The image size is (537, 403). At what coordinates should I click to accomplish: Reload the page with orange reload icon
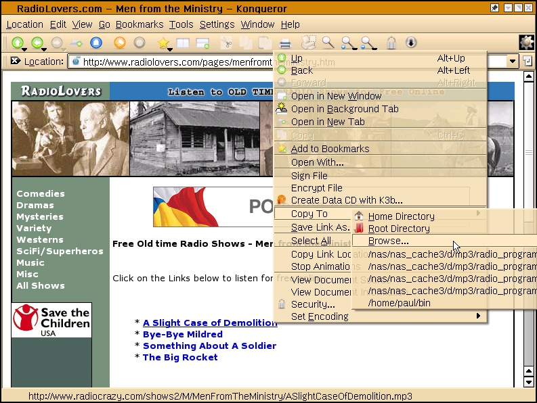coord(120,43)
